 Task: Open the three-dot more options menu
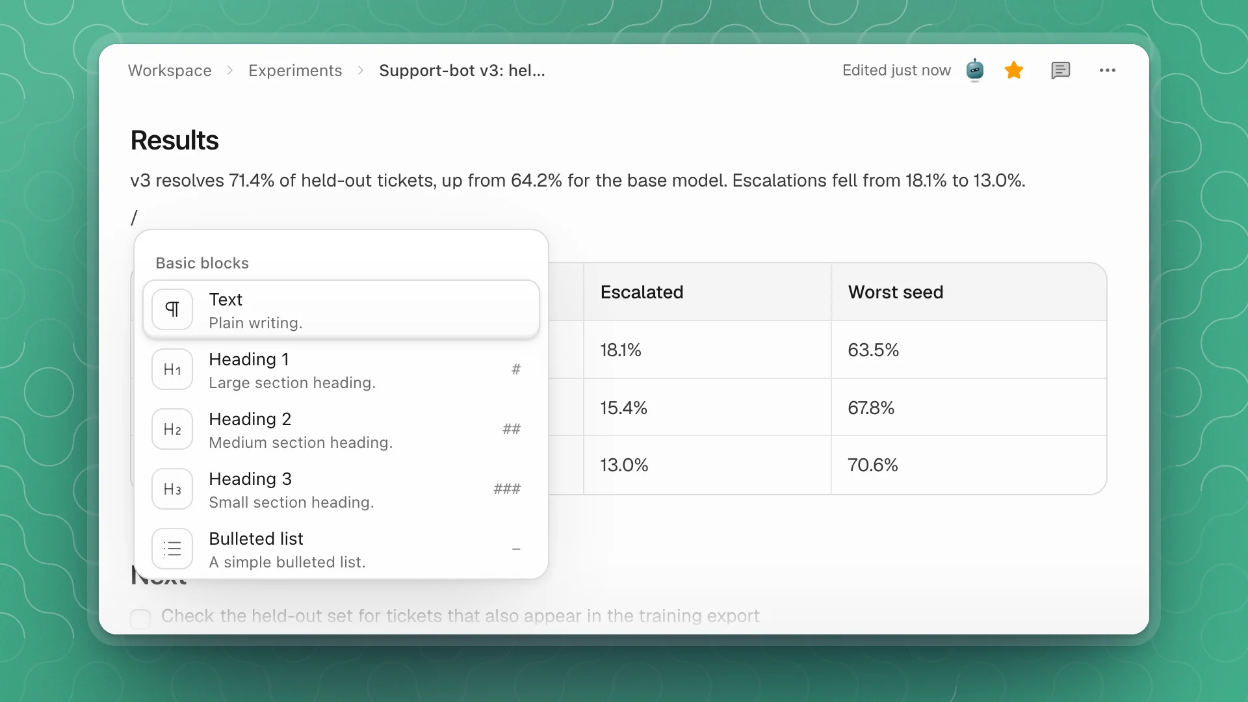(1108, 70)
